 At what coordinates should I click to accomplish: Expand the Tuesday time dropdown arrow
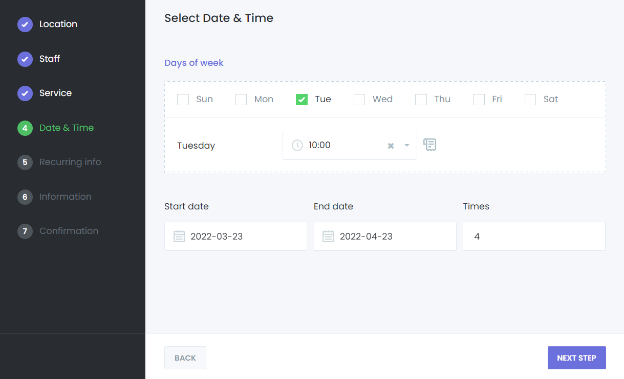pyautogui.click(x=407, y=146)
